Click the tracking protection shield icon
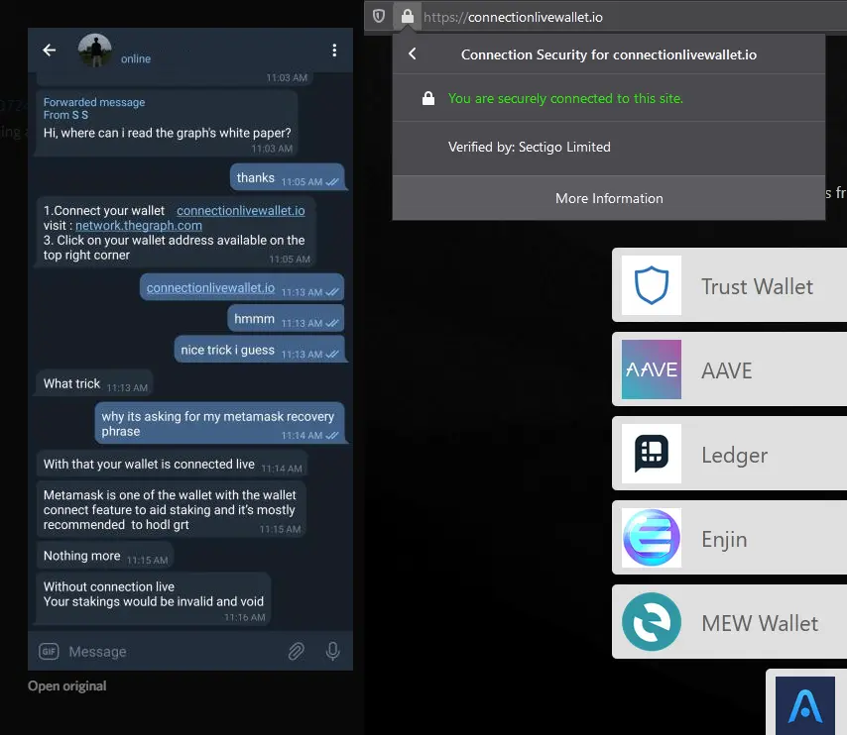 pyautogui.click(x=379, y=16)
